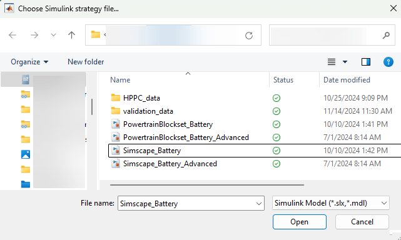
Task: Click date 10/25/2024 9:09 PM
Action: (x=355, y=98)
